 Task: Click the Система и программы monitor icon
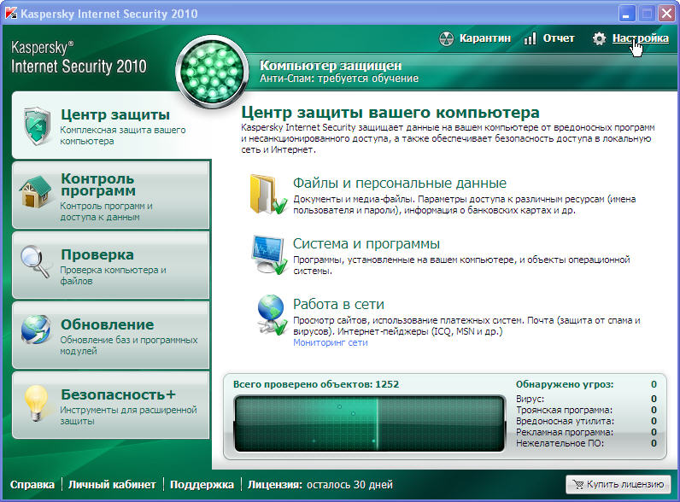(269, 254)
